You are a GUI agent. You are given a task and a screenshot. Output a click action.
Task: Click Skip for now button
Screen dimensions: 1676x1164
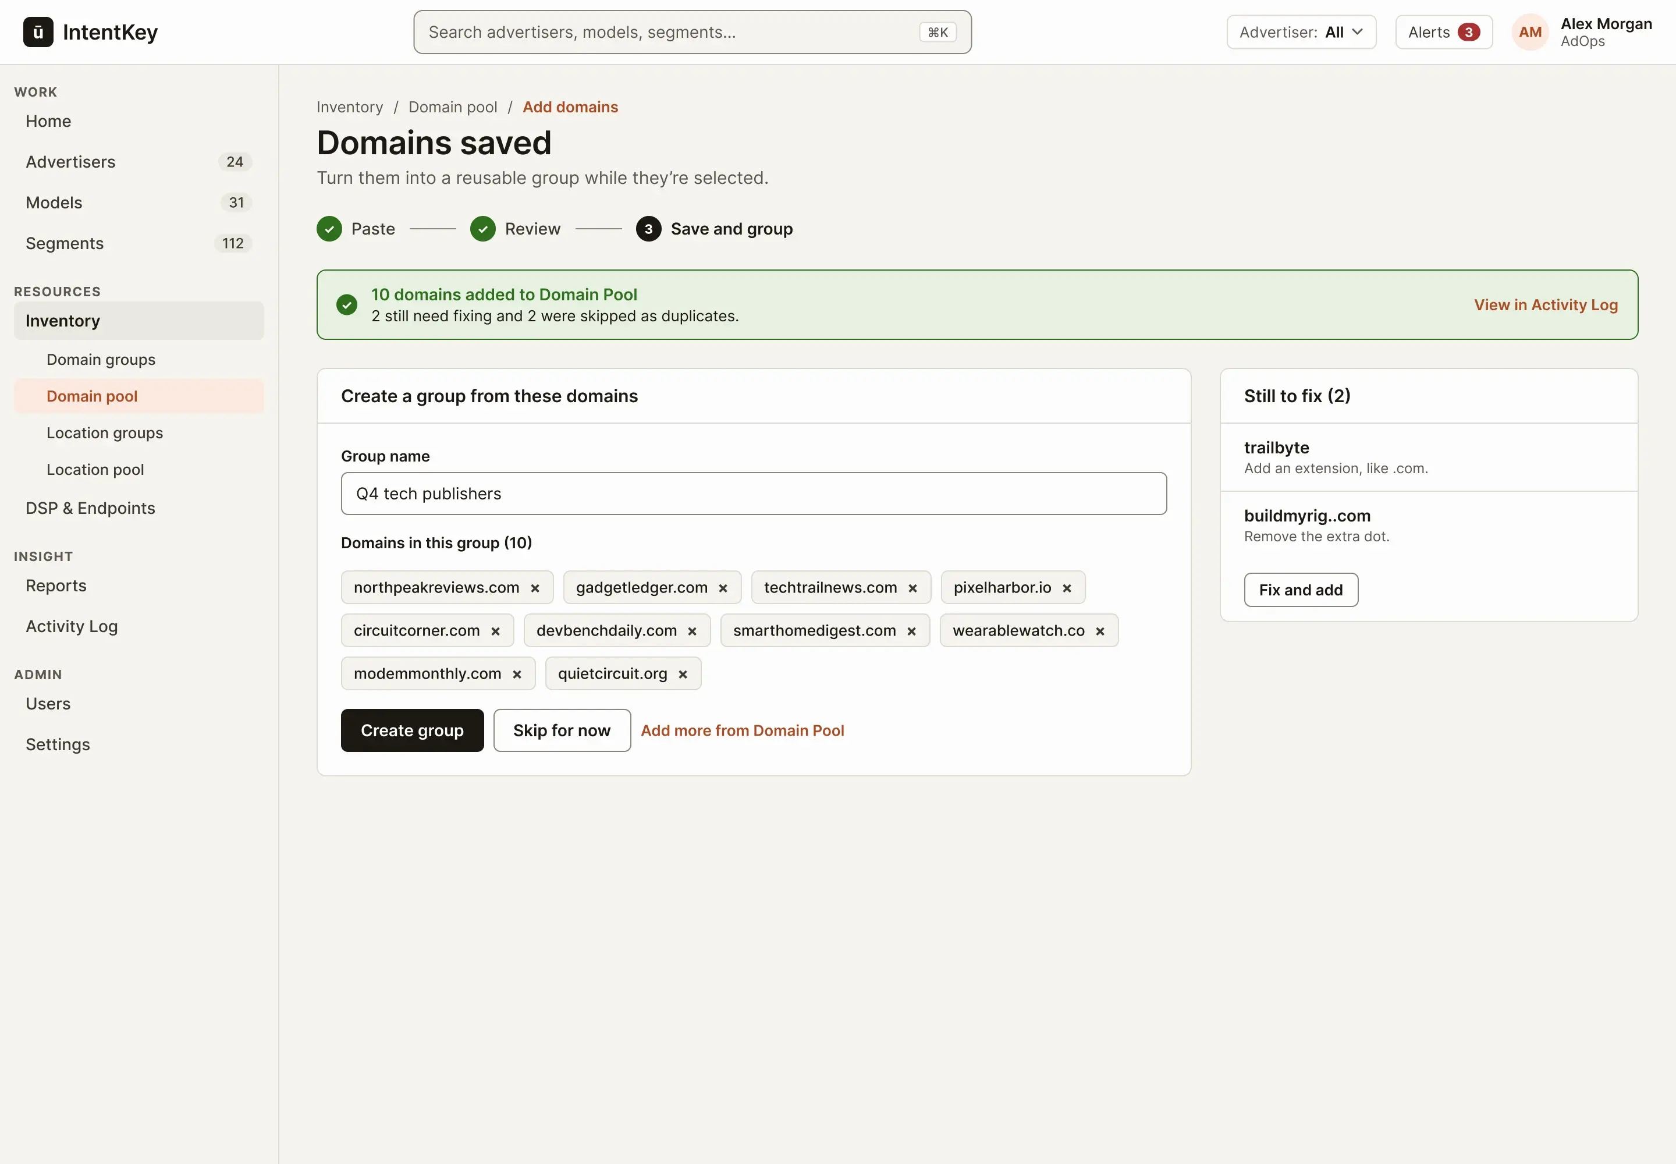click(562, 731)
